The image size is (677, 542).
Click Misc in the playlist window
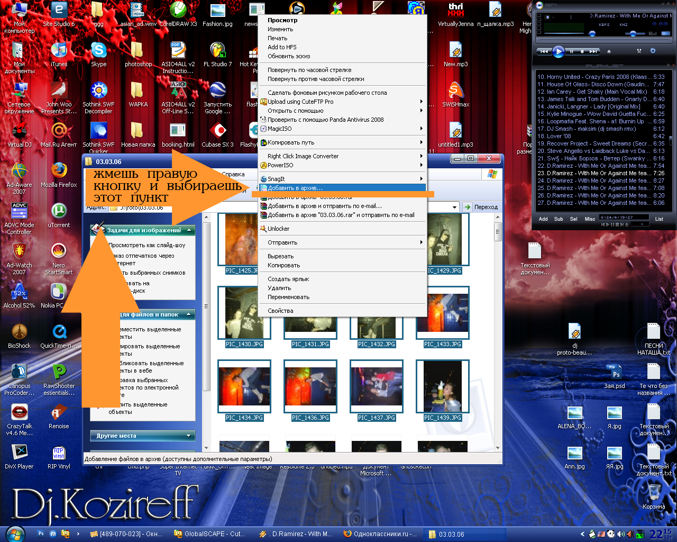click(590, 219)
